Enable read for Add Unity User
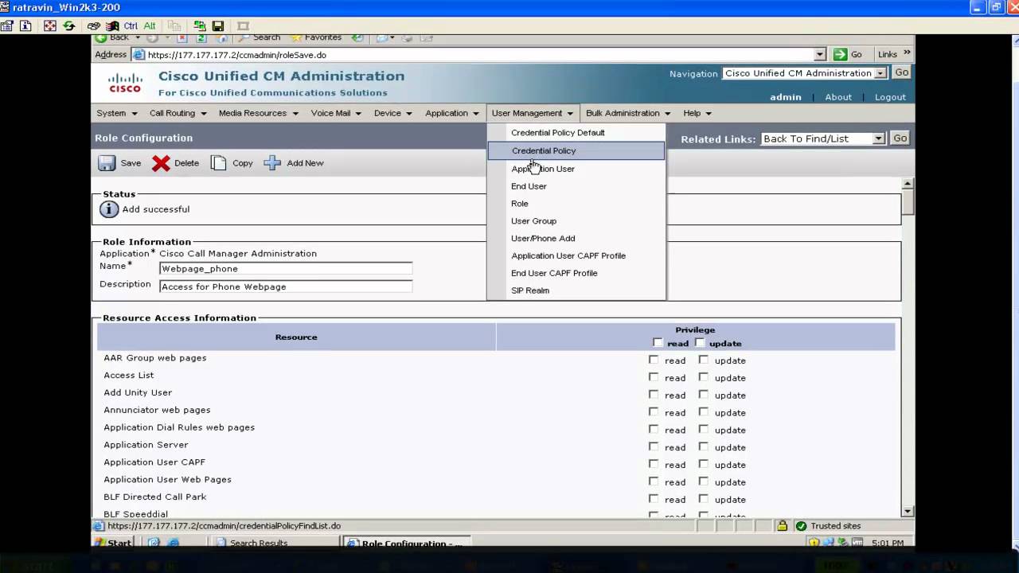Image resolution: width=1019 pixels, height=573 pixels. (x=654, y=395)
